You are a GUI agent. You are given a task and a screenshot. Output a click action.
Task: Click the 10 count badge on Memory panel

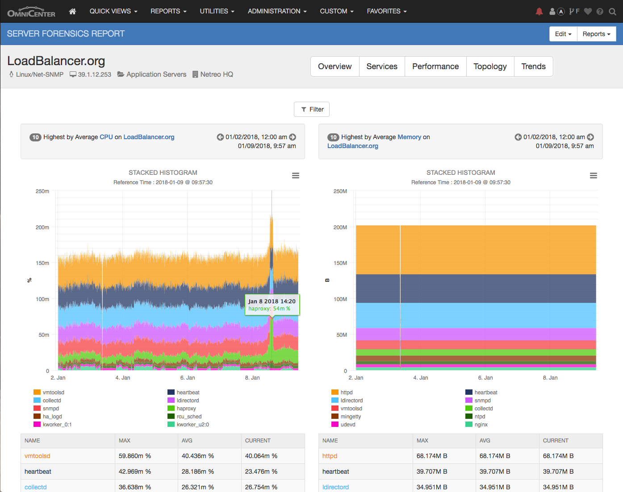[x=333, y=137]
